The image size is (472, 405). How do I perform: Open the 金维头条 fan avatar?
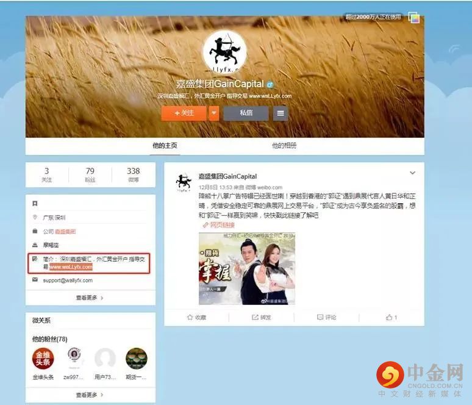coord(43,359)
